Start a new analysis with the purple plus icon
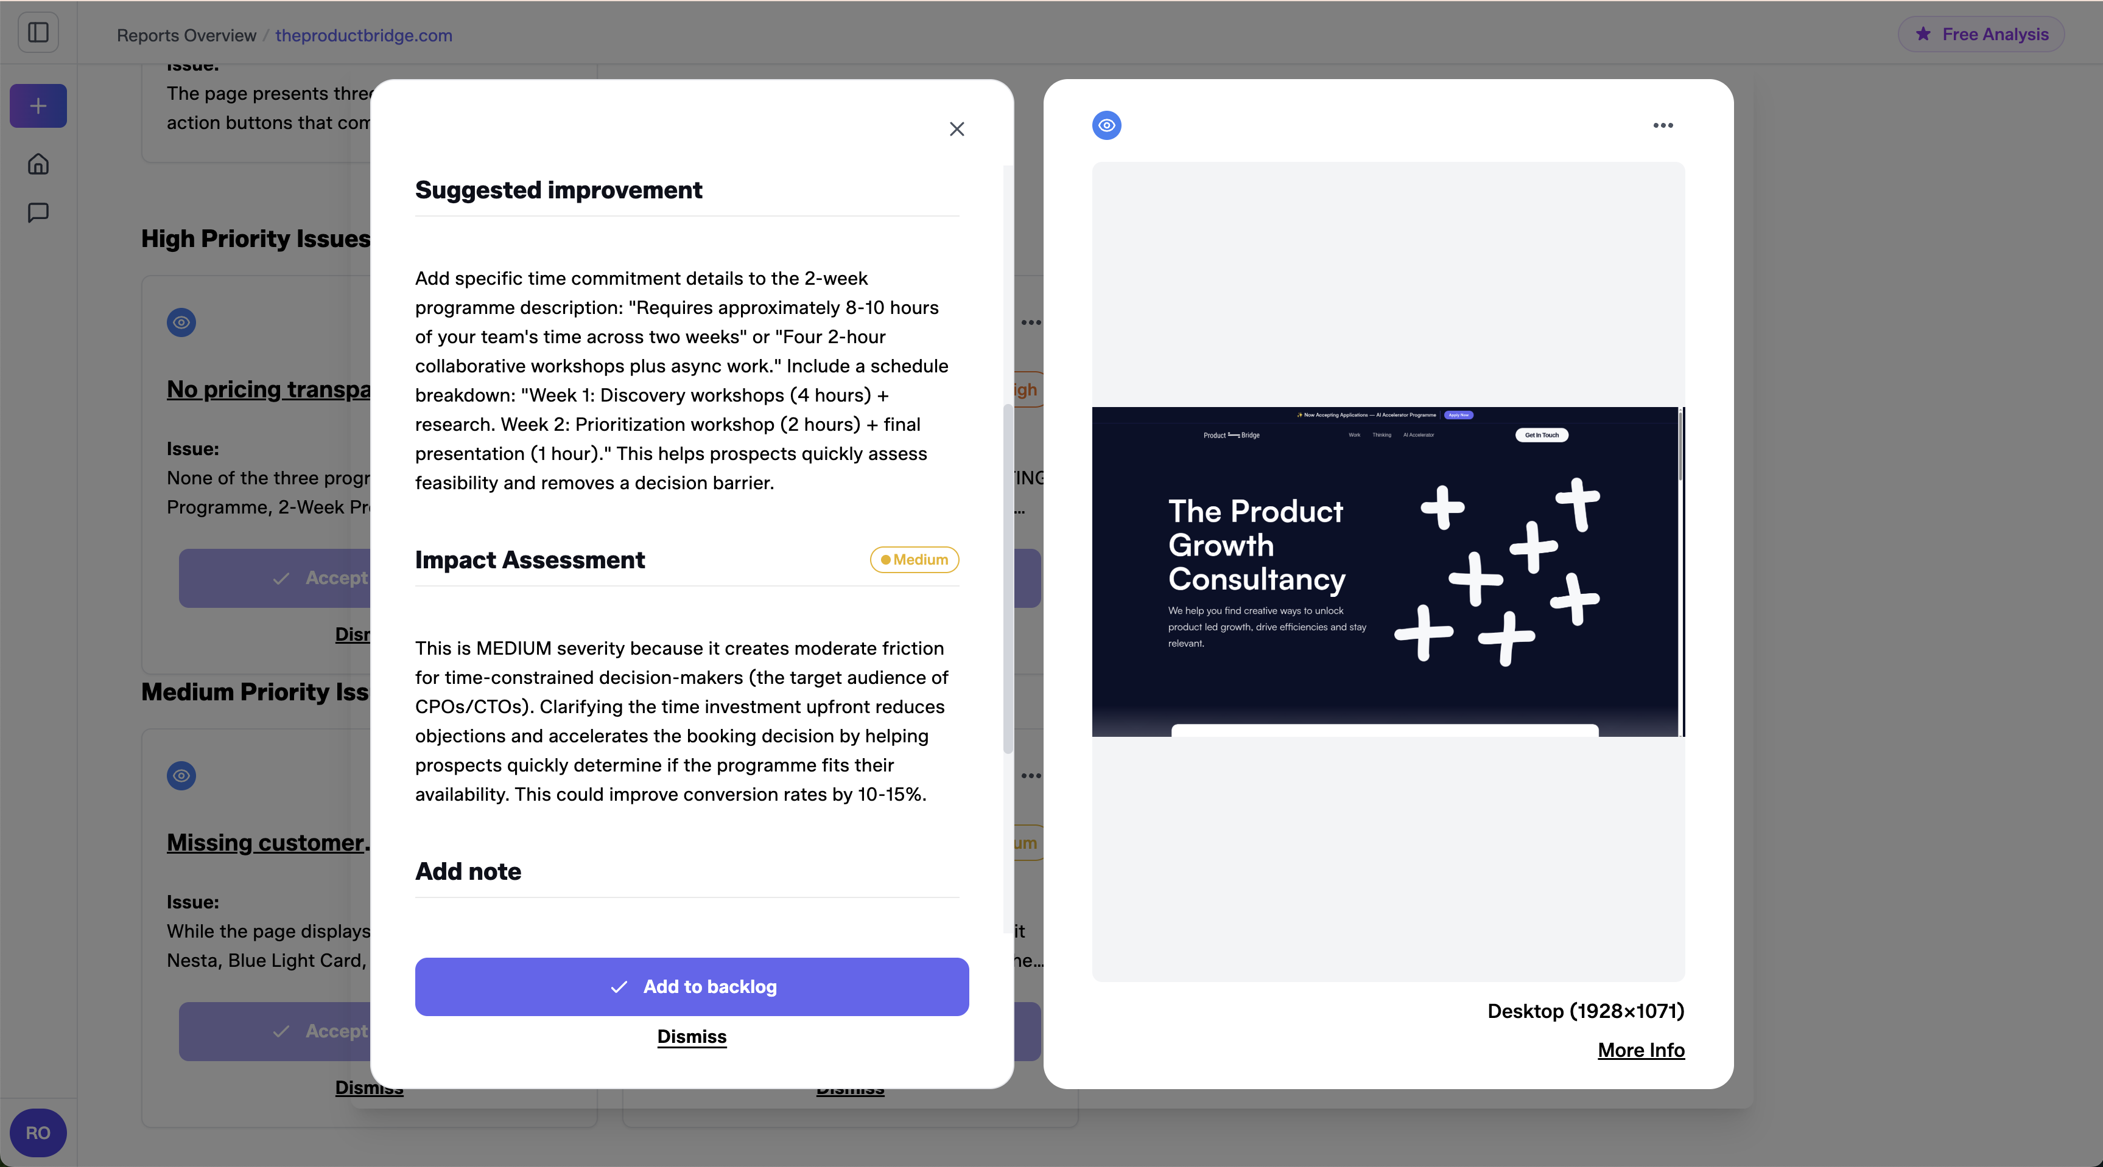This screenshot has width=2103, height=1167. click(x=38, y=105)
